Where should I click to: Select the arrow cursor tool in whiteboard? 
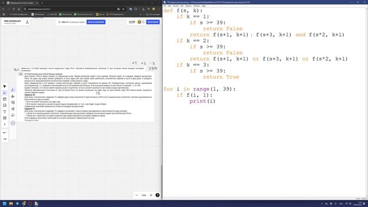(5, 86)
